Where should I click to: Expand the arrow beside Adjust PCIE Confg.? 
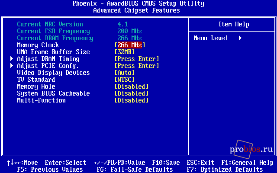[12, 65]
